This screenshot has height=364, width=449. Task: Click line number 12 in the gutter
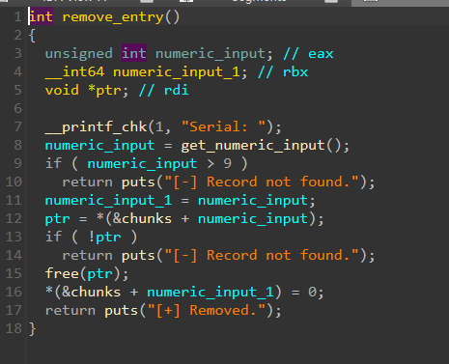[14, 218]
